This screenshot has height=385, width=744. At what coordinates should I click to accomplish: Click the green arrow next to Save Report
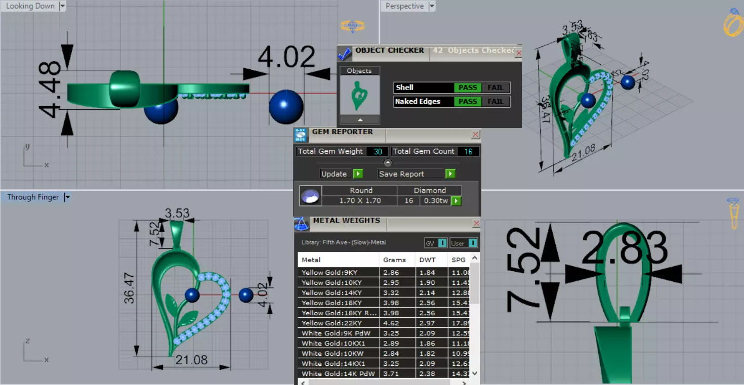pos(450,174)
